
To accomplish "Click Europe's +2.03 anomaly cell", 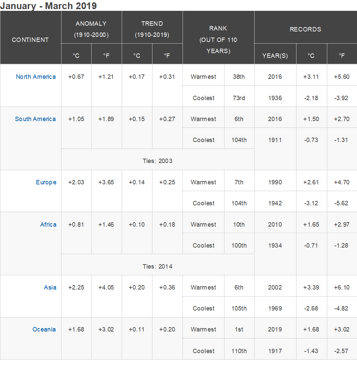I will click(x=76, y=182).
